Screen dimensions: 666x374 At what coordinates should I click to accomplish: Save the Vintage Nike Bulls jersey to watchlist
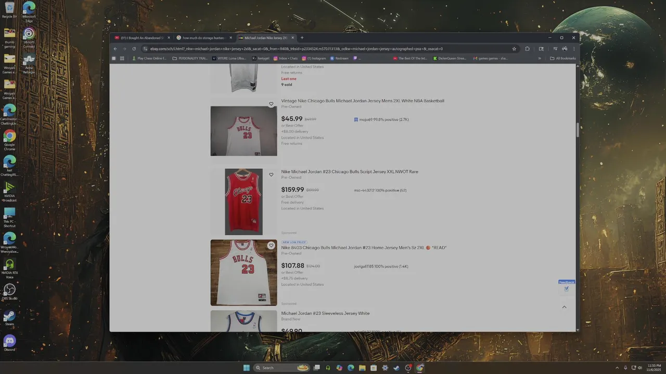coord(271,104)
